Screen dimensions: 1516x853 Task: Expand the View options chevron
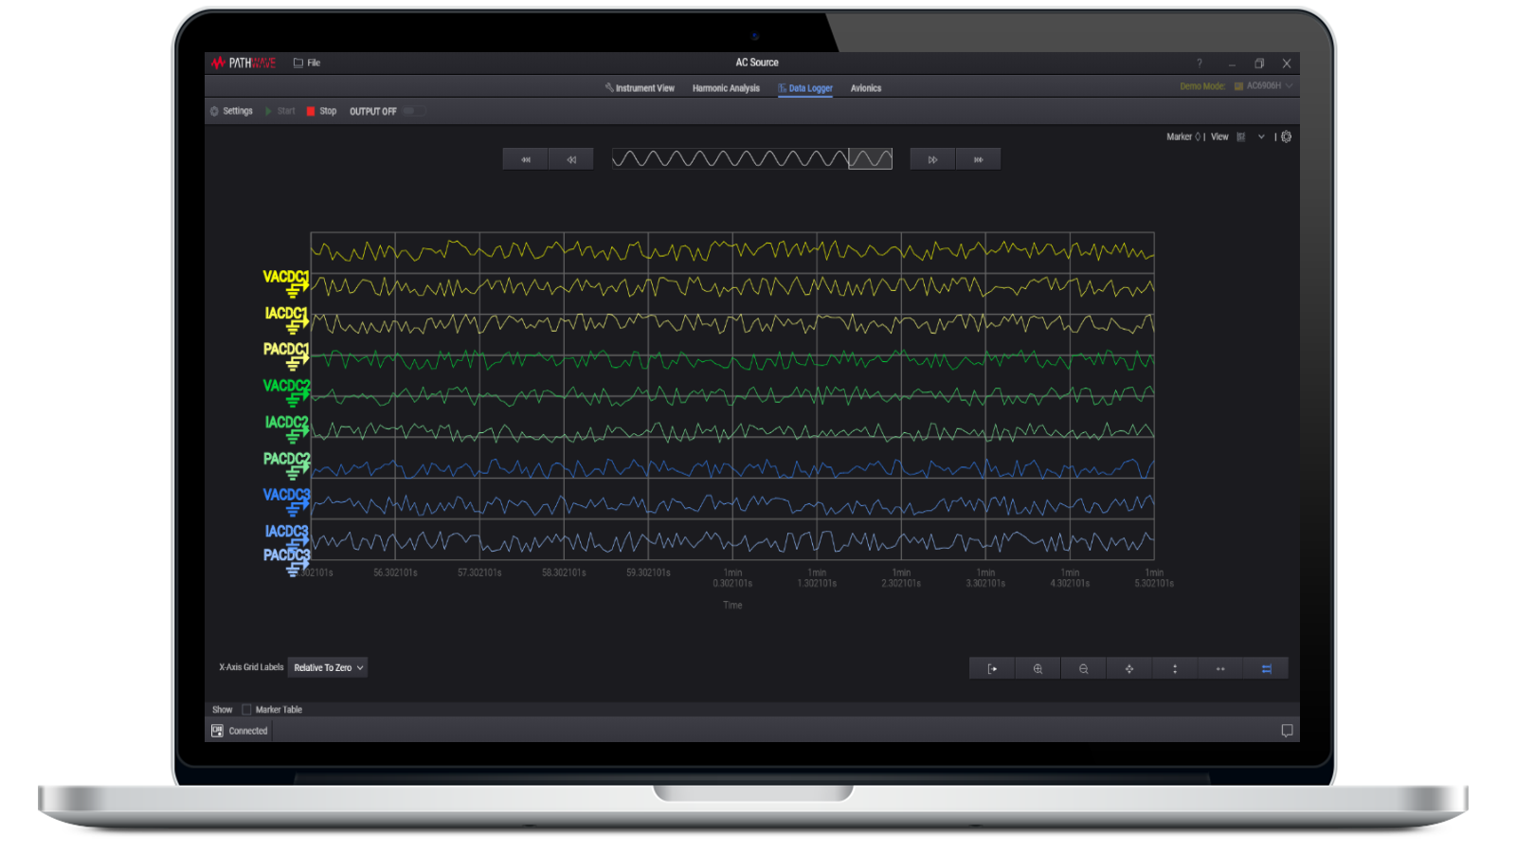point(1261,136)
